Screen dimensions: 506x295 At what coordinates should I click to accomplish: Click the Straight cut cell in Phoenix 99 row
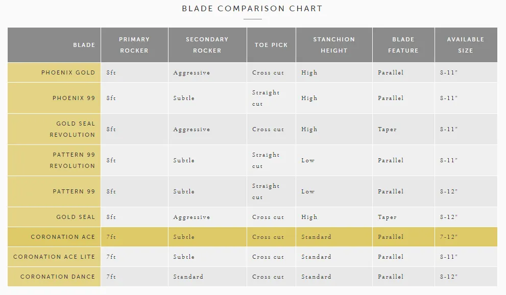(266, 98)
